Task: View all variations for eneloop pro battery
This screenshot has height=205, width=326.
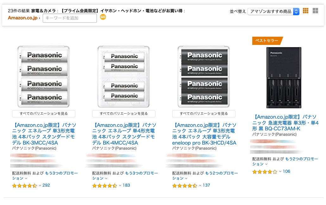Action: coord(204,114)
